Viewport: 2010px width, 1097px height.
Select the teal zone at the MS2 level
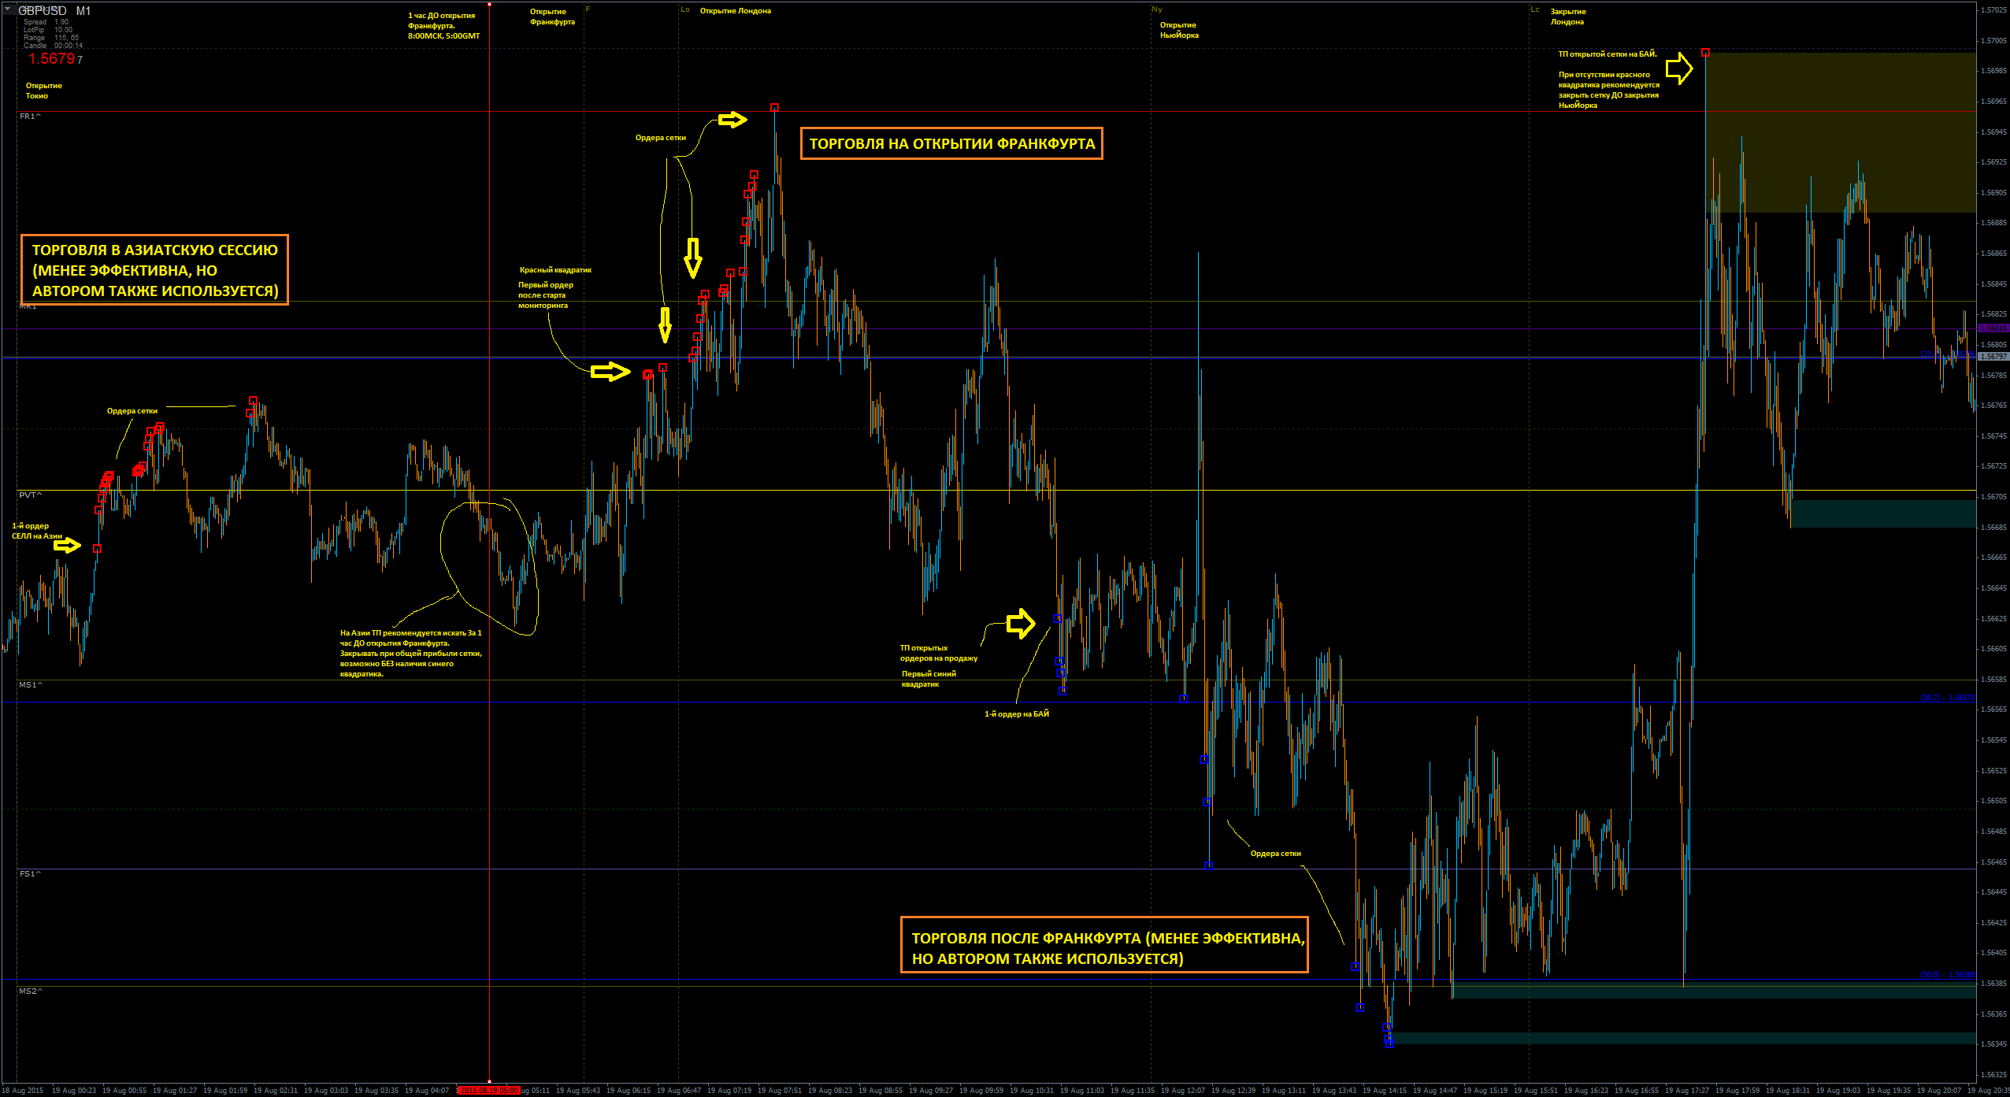(1713, 991)
